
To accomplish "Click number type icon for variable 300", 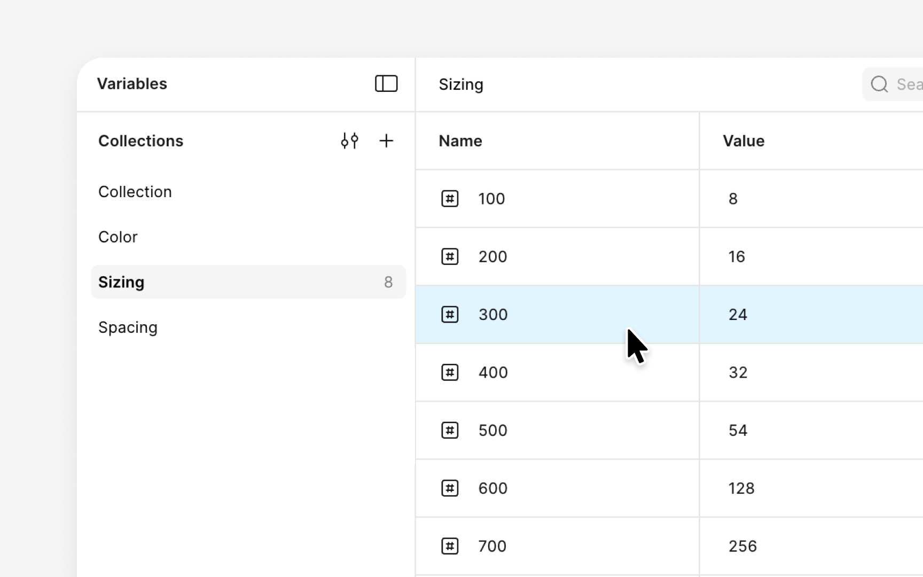I will pyautogui.click(x=450, y=315).
